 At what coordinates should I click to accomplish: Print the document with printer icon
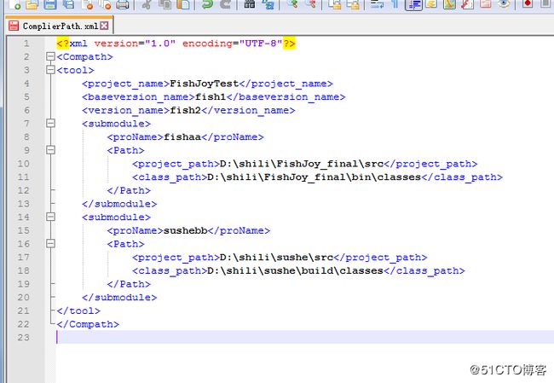(x=123, y=3)
